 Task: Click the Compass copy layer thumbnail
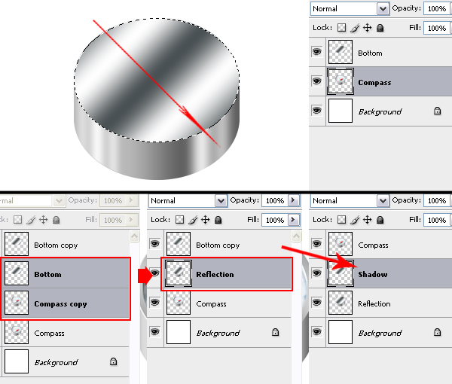pos(16,303)
